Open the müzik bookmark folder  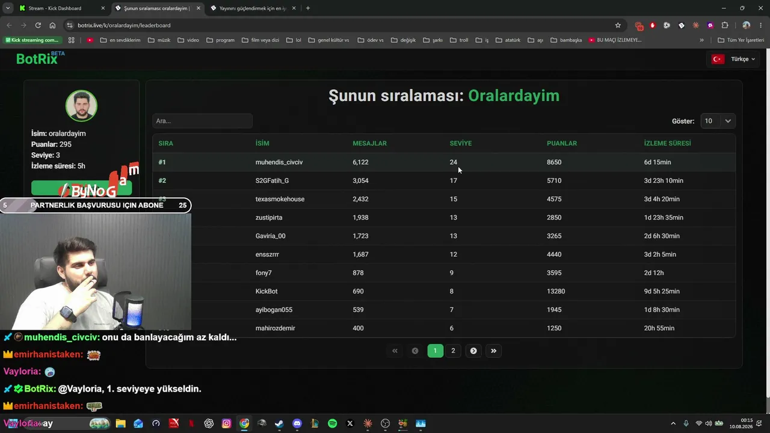[159, 40]
